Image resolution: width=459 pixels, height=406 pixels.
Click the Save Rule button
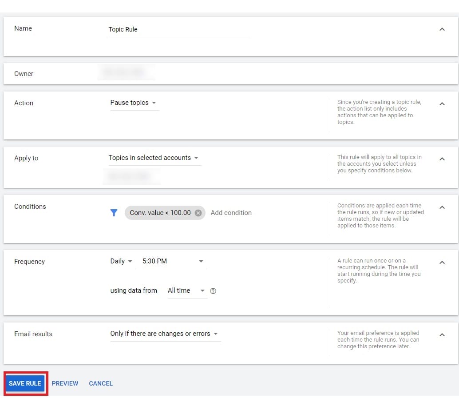tap(25, 383)
